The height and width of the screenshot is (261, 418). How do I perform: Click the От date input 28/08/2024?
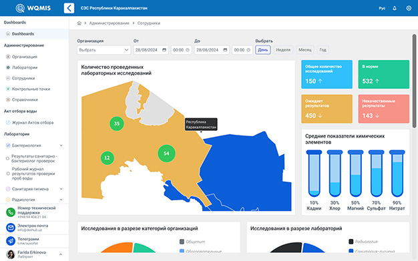151,50
